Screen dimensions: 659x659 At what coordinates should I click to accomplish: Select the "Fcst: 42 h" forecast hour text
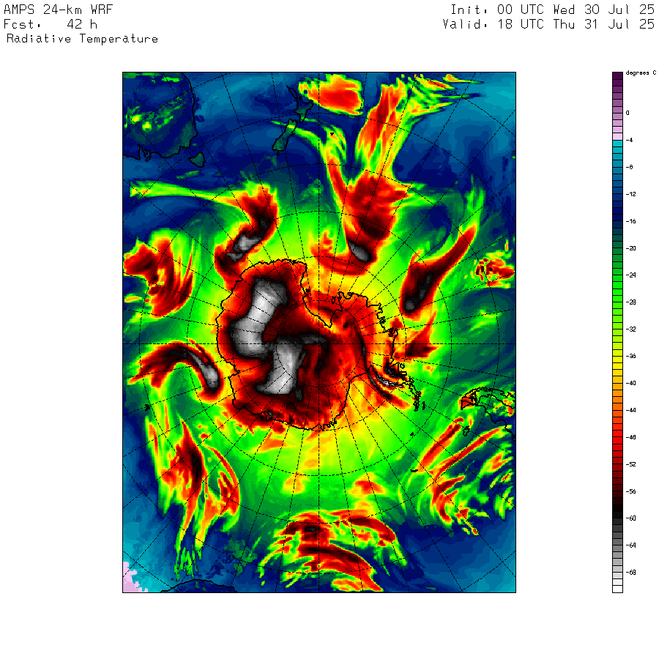pos(51,24)
